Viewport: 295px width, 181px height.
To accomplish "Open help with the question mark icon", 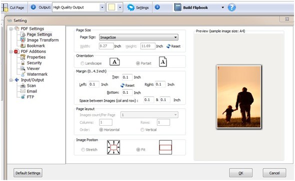I will 231,7.
